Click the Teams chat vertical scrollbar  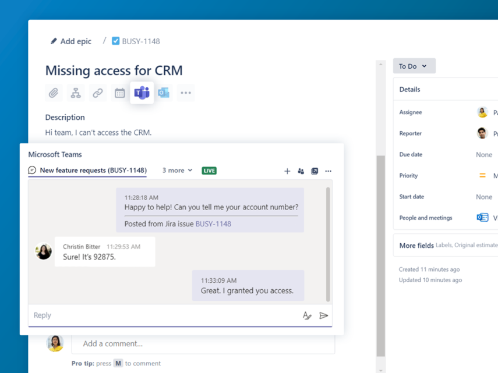328,244
